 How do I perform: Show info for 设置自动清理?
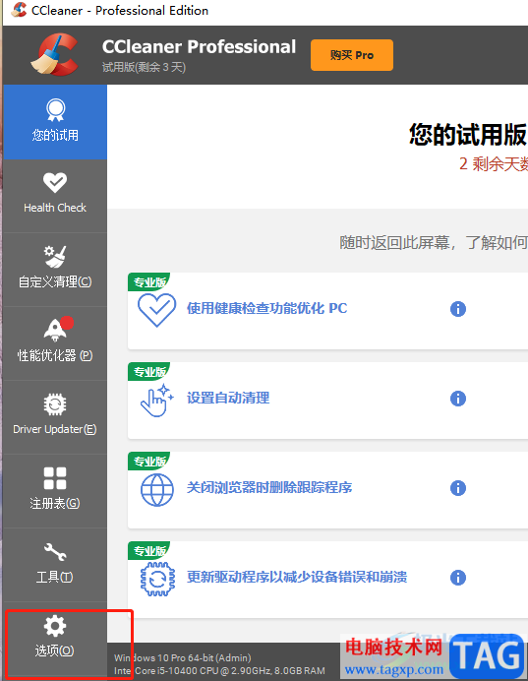click(x=458, y=399)
